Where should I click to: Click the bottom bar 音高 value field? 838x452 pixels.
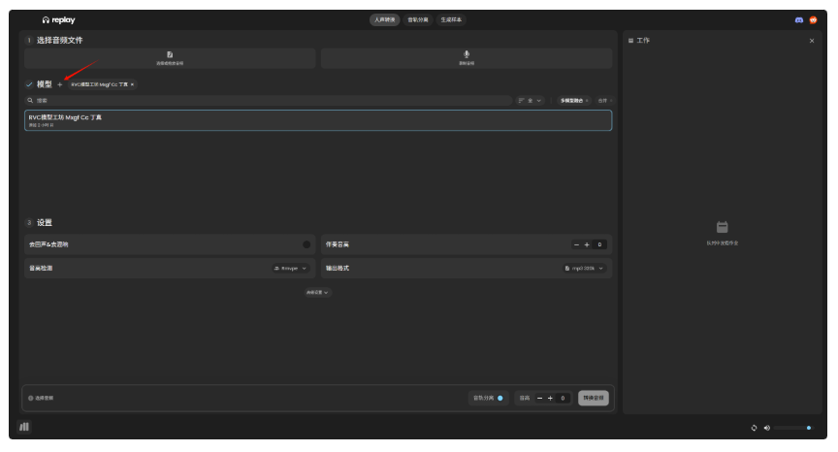click(x=563, y=398)
